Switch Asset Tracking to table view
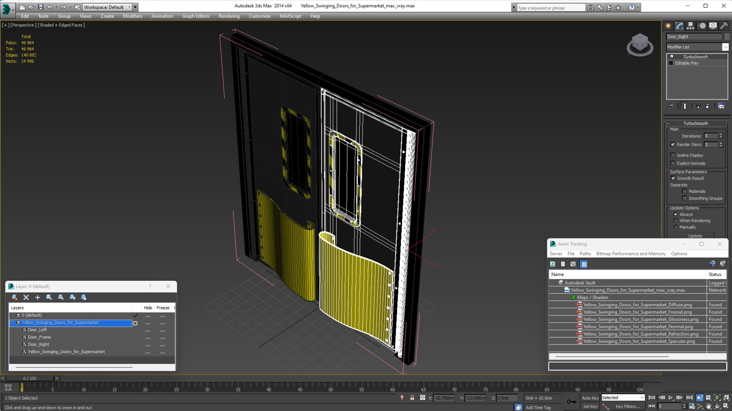This screenshot has height=411, width=732. (x=584, y=264)
